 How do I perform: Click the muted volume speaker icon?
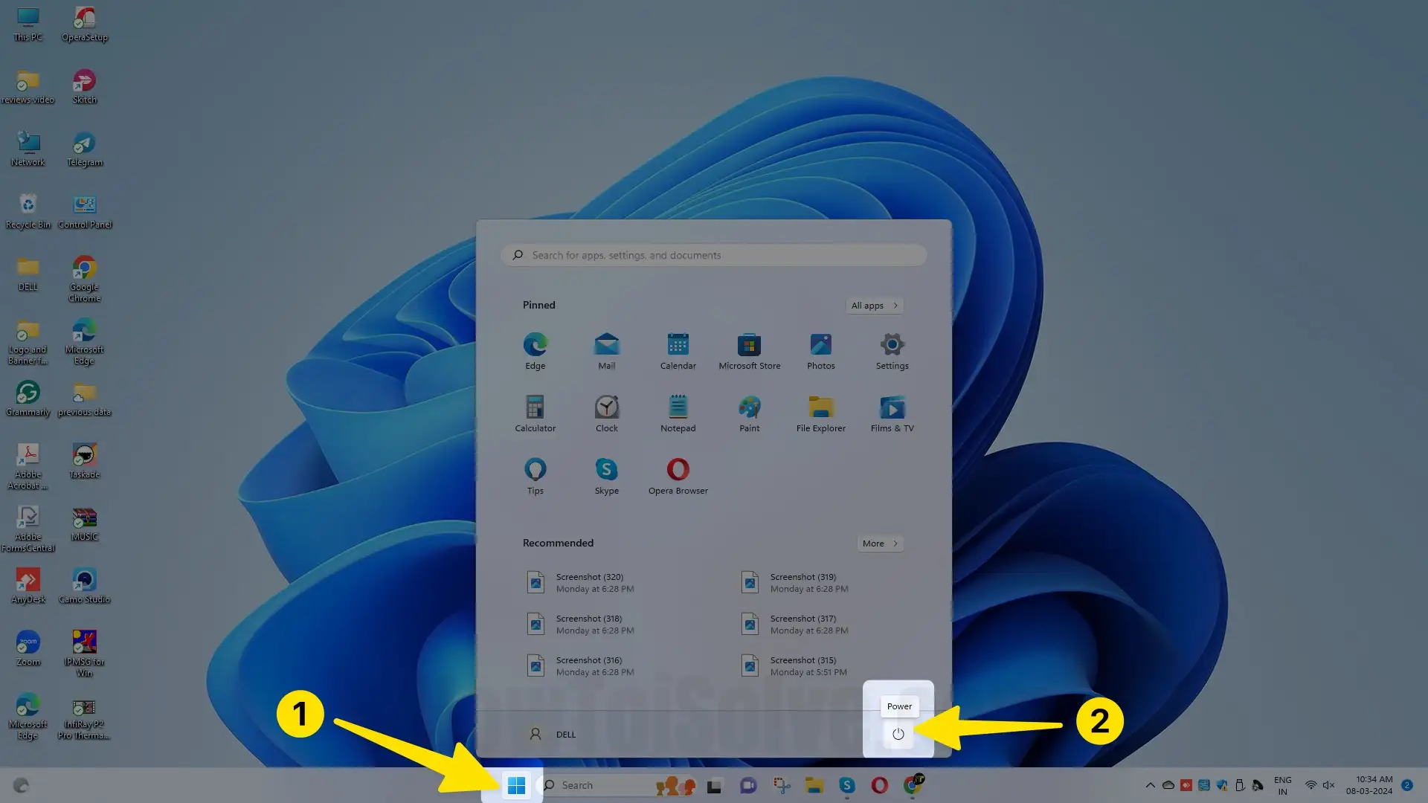[1329, 785]
